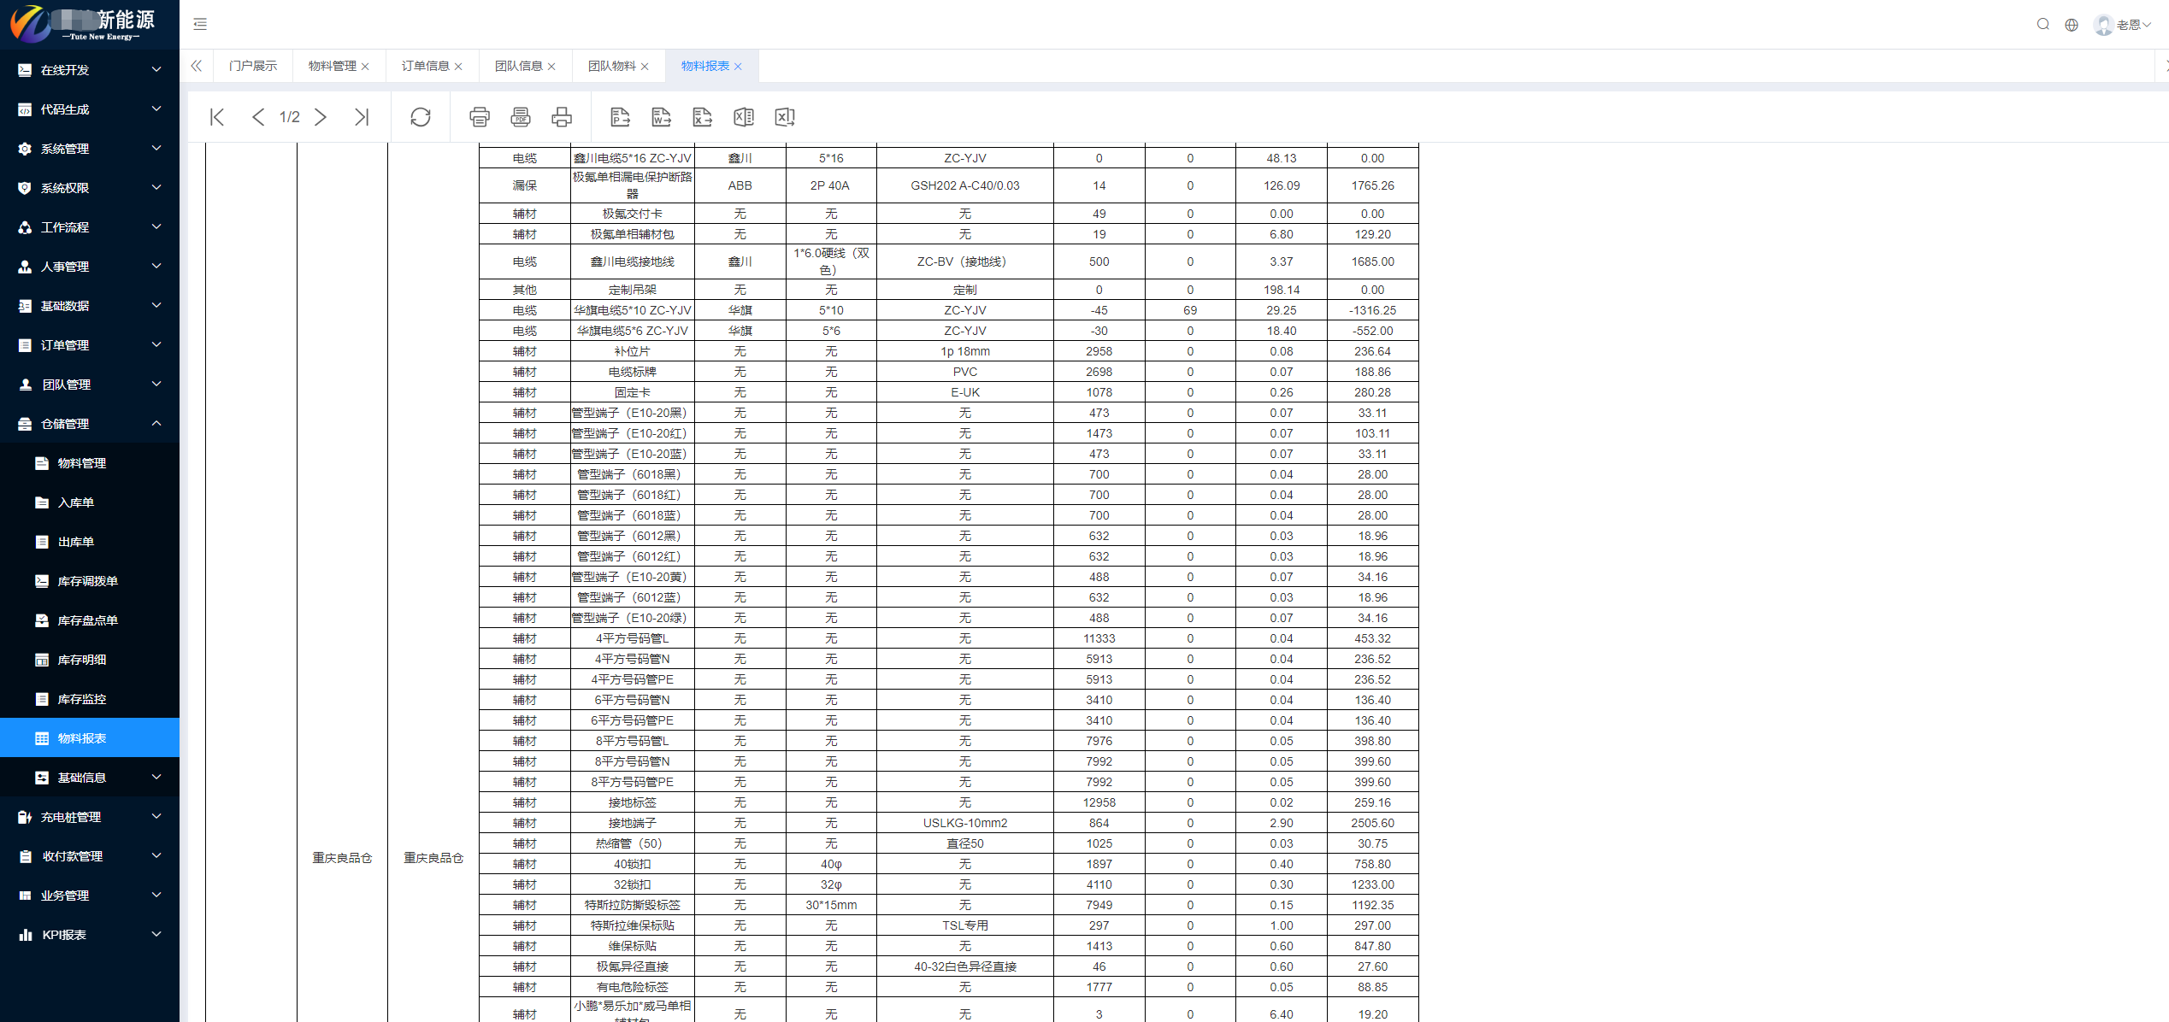Viewport: 2169px width, 1022px height.
Task: Click cell 特斯拉防撕毁标签
Action: point(633,905)
